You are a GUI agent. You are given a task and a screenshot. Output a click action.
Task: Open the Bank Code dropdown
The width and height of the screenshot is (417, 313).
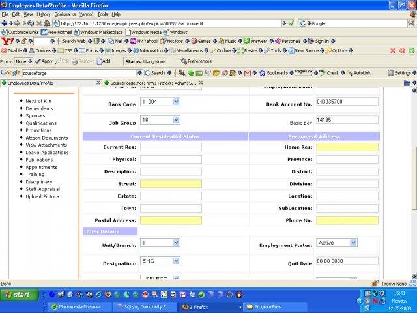point(160,102)
